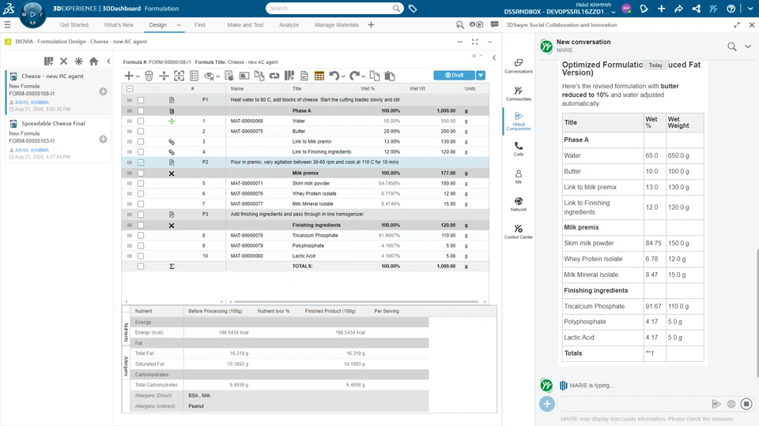This screenshot has width=759, height=426.
Task: Open dropdown arrow next to the eye visibility icon
Action: pos(218,77)
